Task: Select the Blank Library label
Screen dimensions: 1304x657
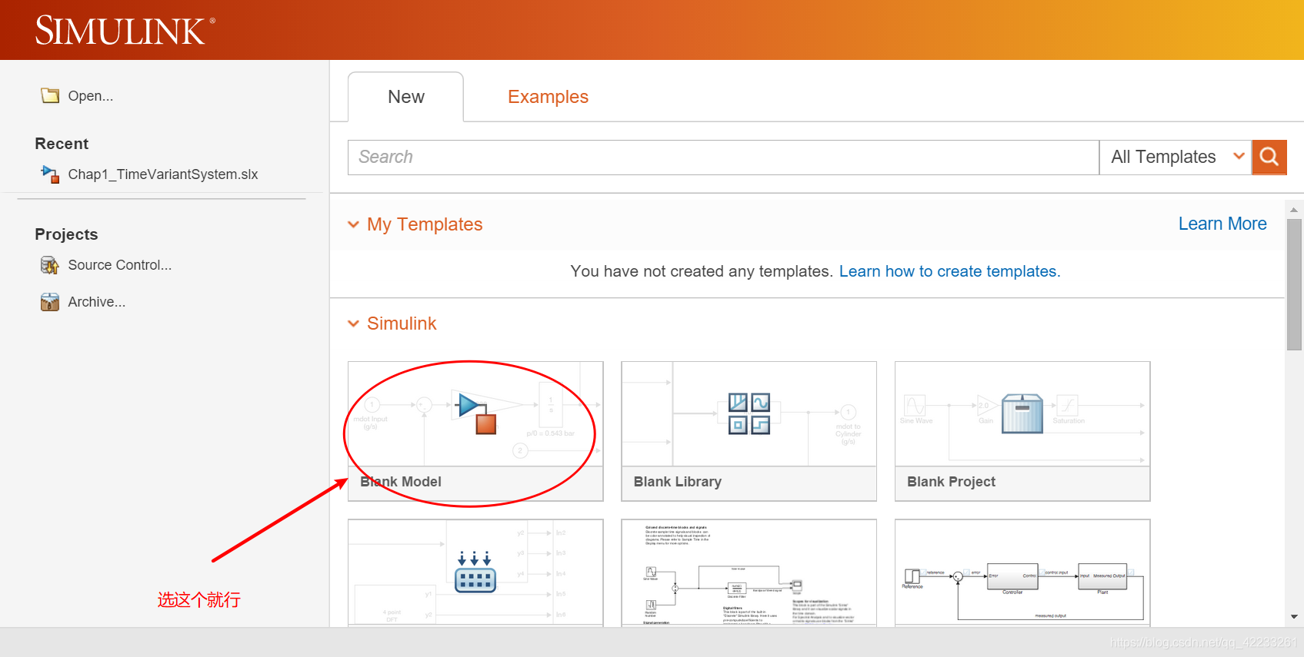Action: pos(678,482)
